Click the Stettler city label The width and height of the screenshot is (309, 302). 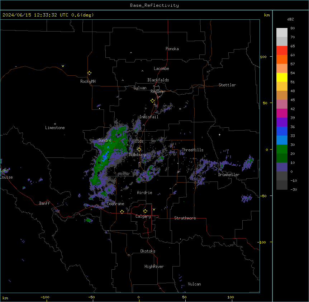[227, 85]
